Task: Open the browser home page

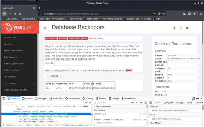Action: tap(20, 14)
